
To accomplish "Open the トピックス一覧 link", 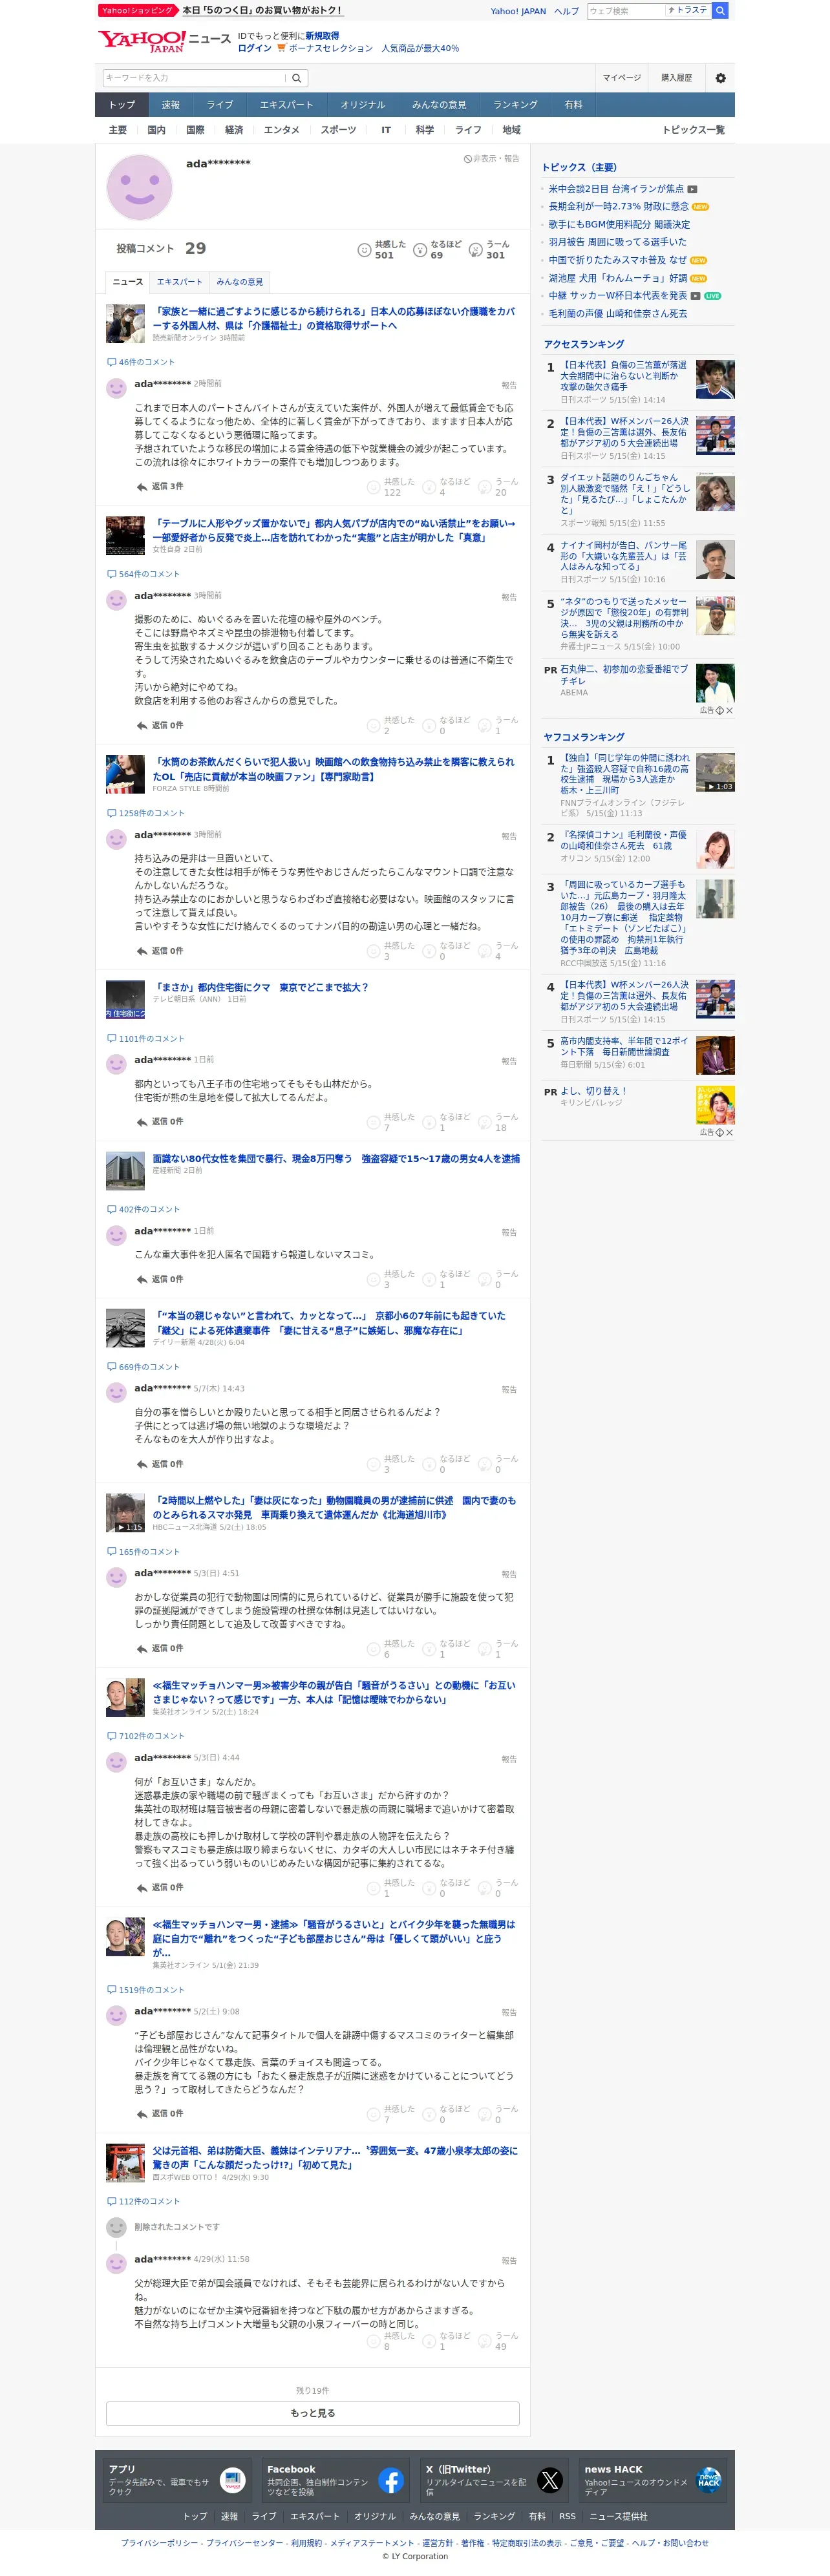I will pyautogui.click(x=693, y=130).
